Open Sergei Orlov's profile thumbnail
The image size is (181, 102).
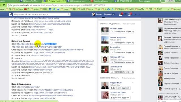coord(105,50)
